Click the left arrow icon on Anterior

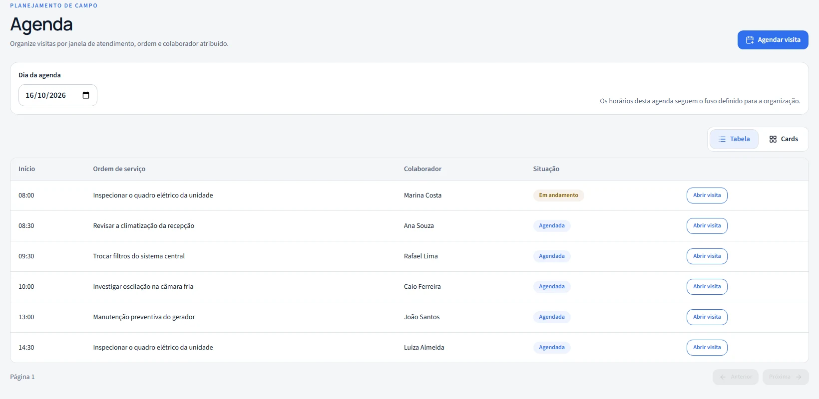(723, 377)
